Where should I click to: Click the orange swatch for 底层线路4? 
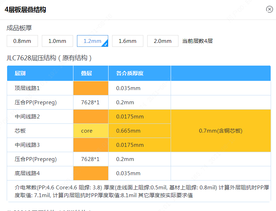91,173
